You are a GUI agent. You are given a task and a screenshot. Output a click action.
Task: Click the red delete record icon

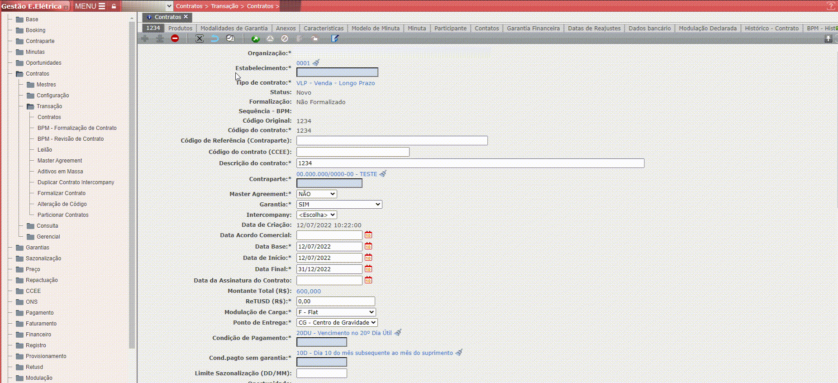click(175, 38)
